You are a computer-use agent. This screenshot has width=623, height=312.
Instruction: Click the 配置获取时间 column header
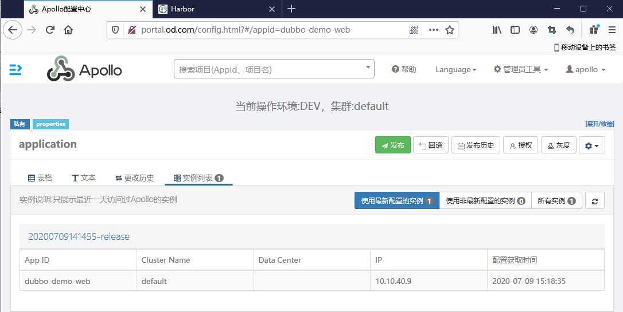click(546, 260)
